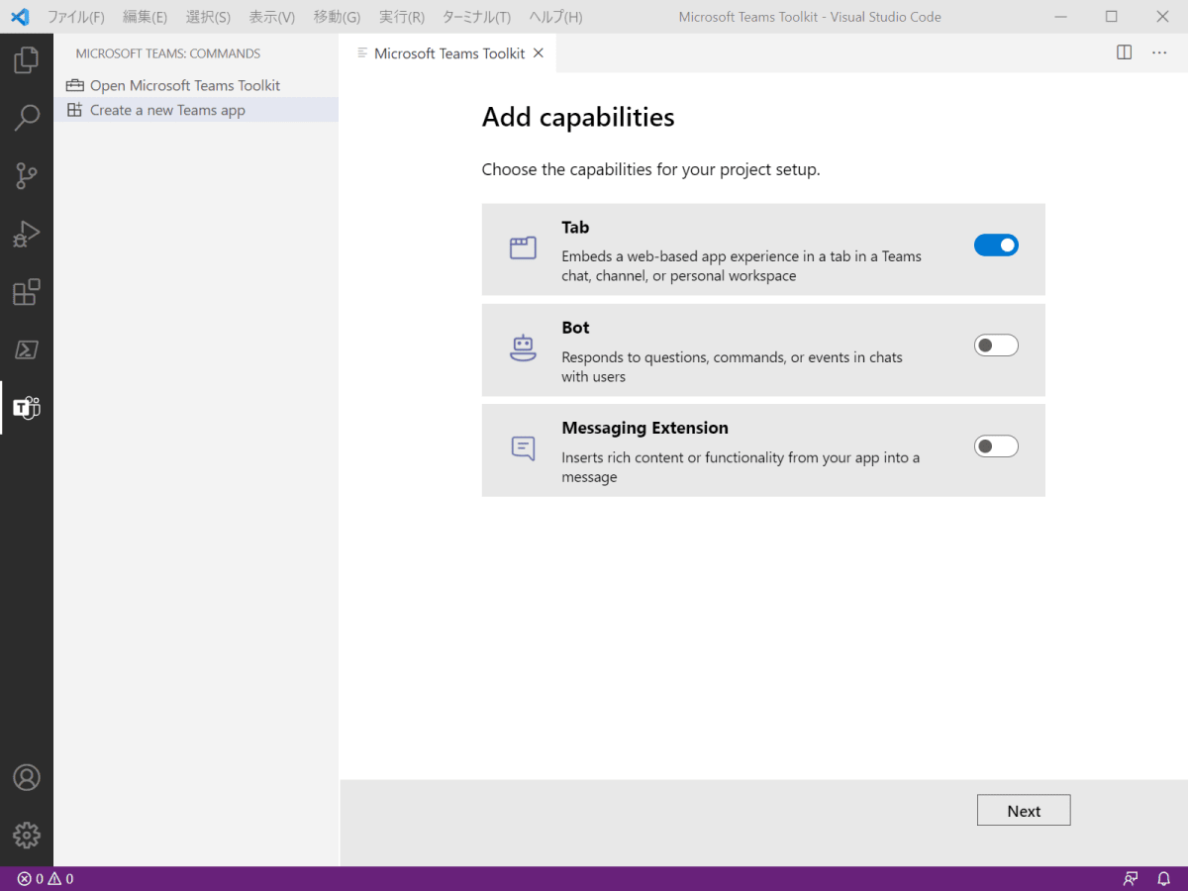Click the Visual Studio Code logo icon
The image size is (1188, 891).
(21, 17)
